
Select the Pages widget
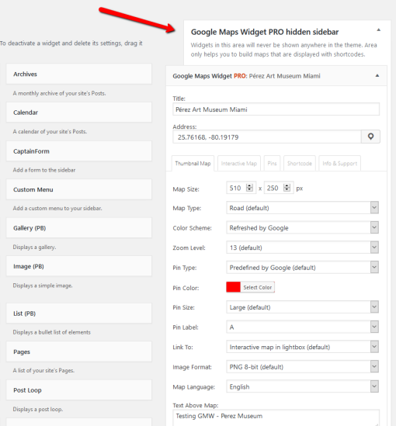[79, 352]
